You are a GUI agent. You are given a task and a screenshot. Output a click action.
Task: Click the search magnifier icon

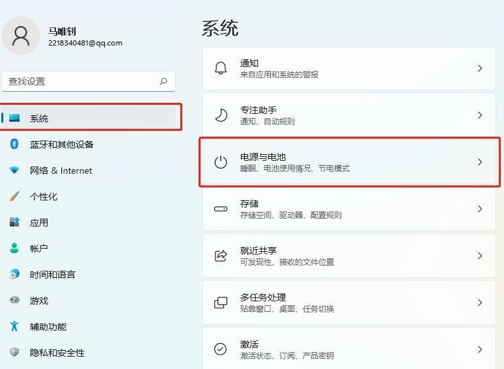click(x=163, y=81)
